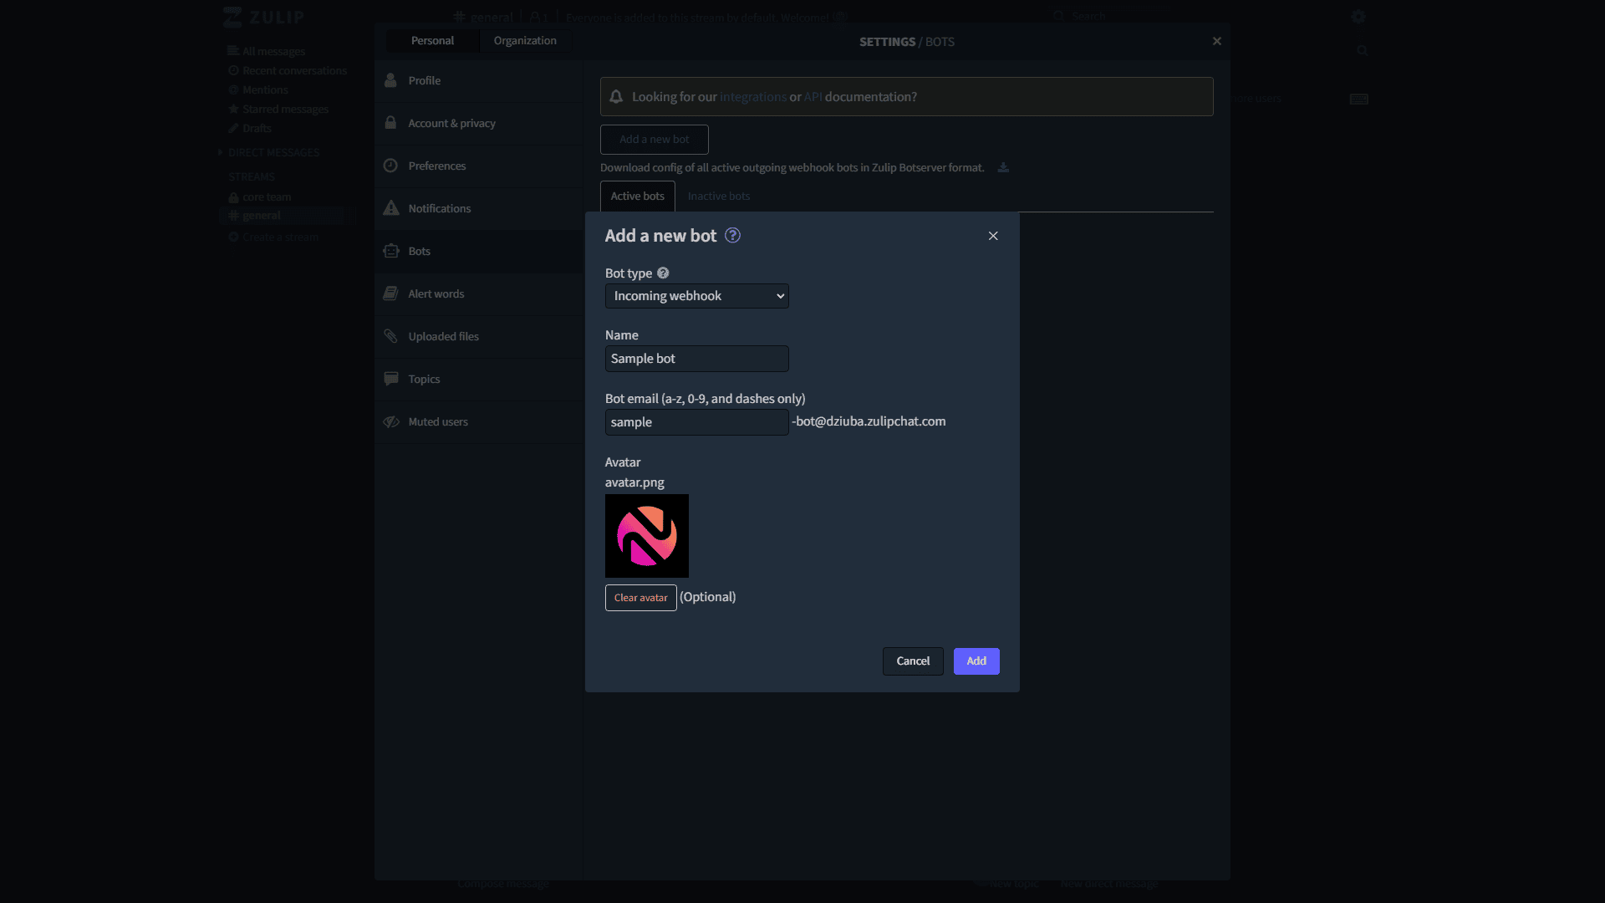Open Drafts view
The width and height of the screenshot is (1605, 903).
(257, 128)
